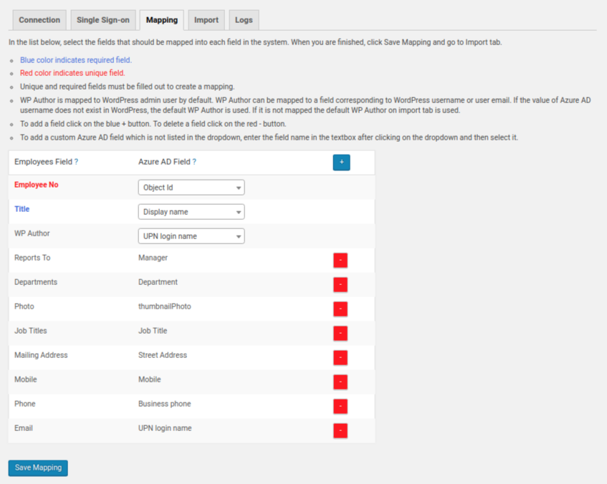
Task: Click the Job Titles label
Action: [x=31, y=331]
